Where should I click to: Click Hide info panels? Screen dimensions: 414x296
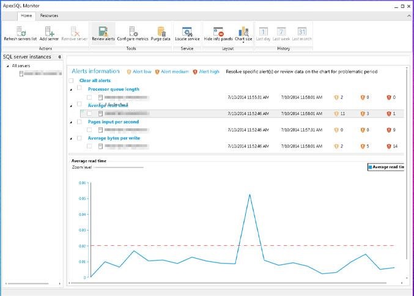[218, 34]
